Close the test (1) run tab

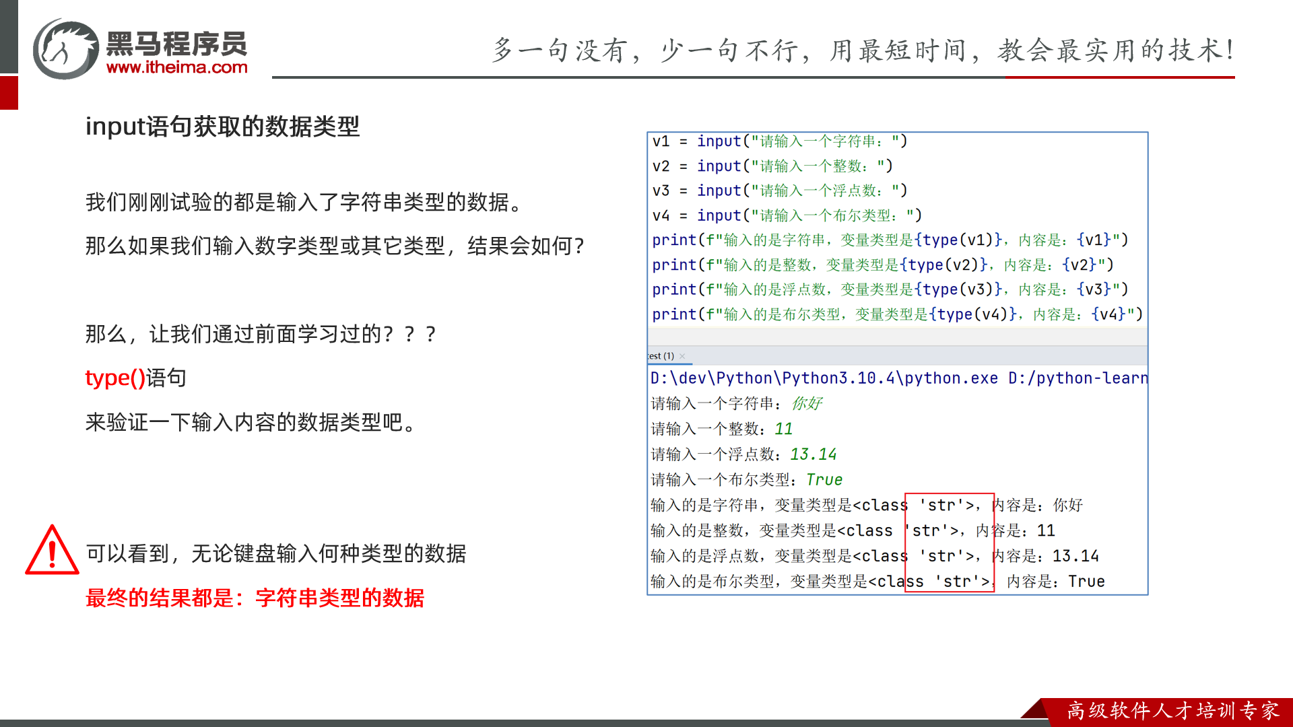coord(682,356)
